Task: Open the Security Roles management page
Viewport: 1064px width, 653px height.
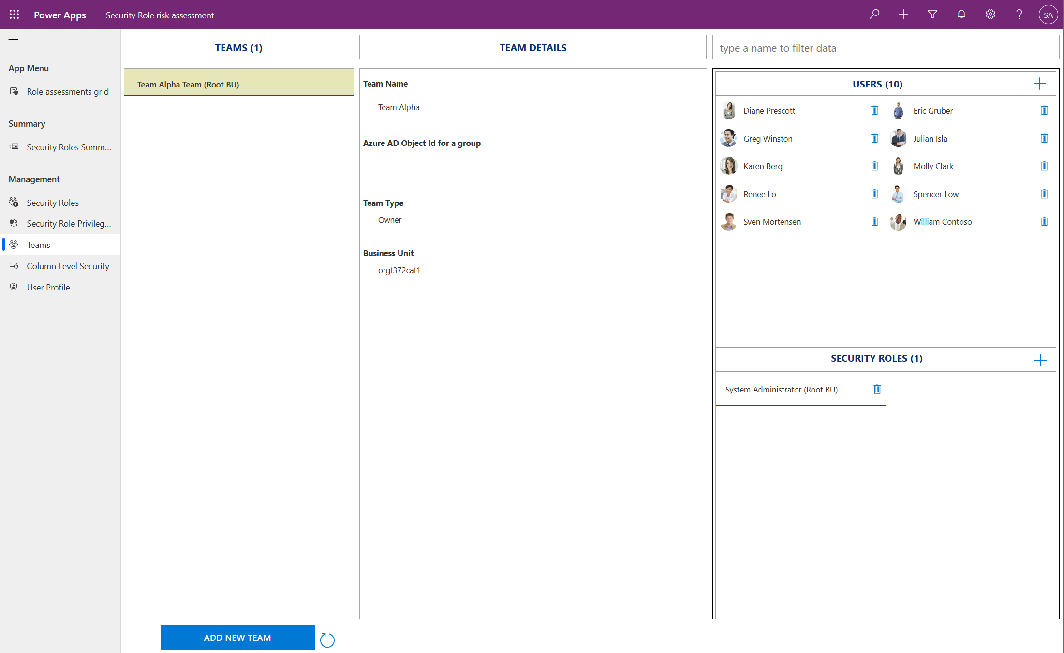Action: 52,203
